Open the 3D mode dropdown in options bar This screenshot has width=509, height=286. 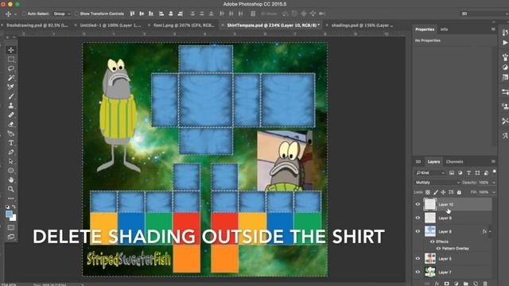[x=484, y=14]
